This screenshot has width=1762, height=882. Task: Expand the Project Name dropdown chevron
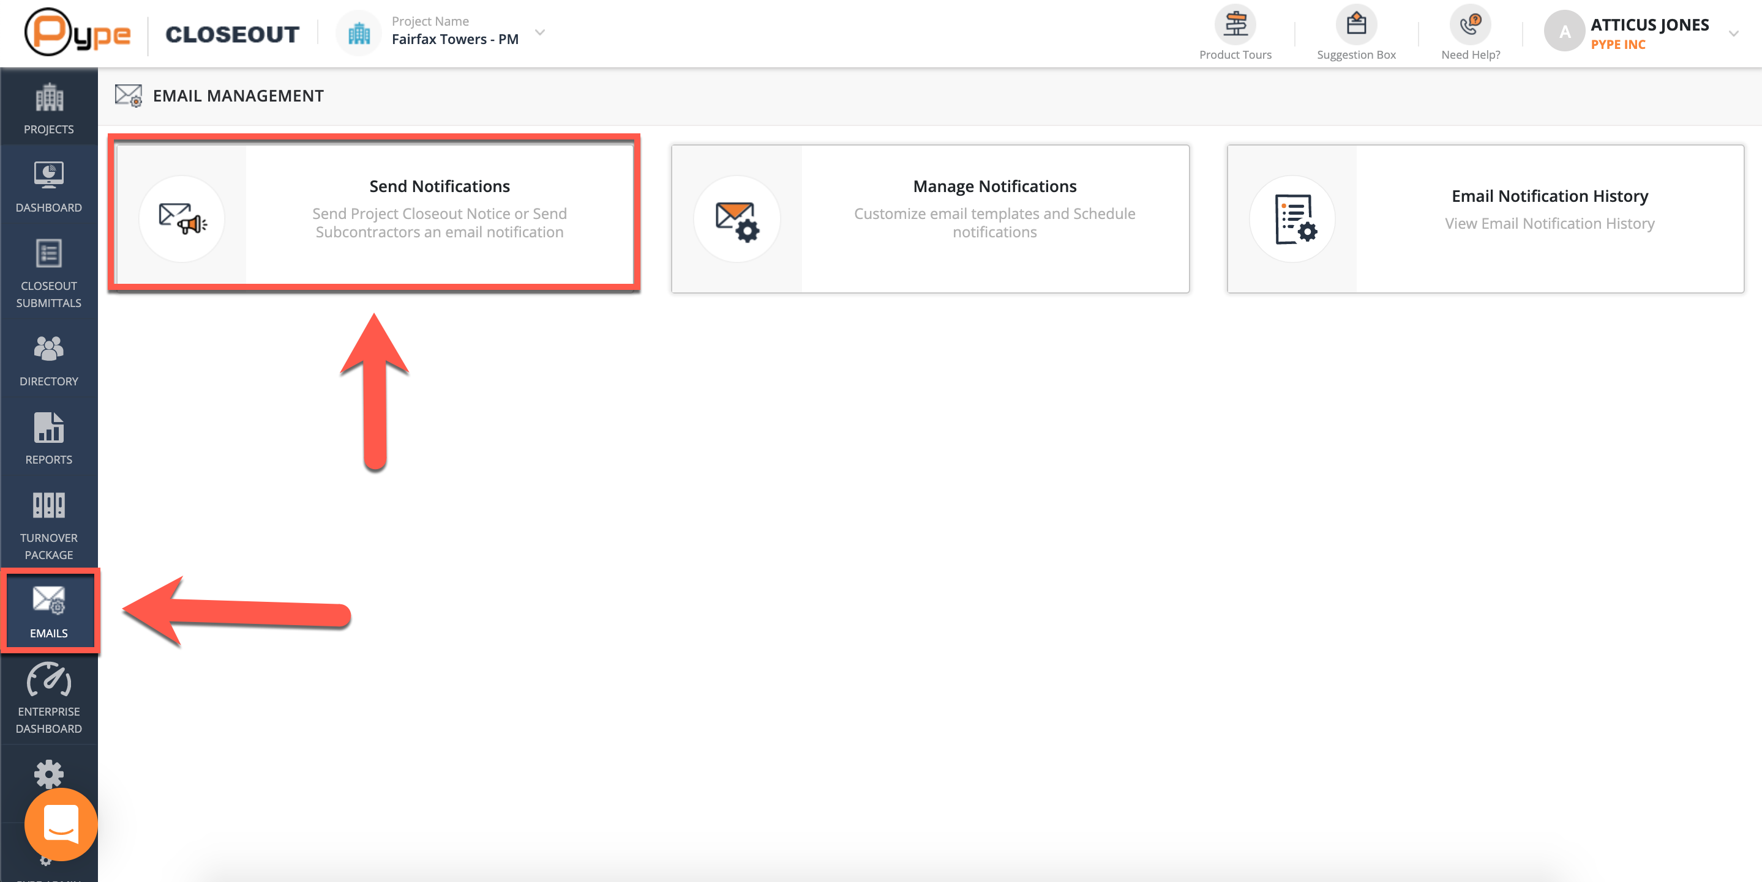539,32
